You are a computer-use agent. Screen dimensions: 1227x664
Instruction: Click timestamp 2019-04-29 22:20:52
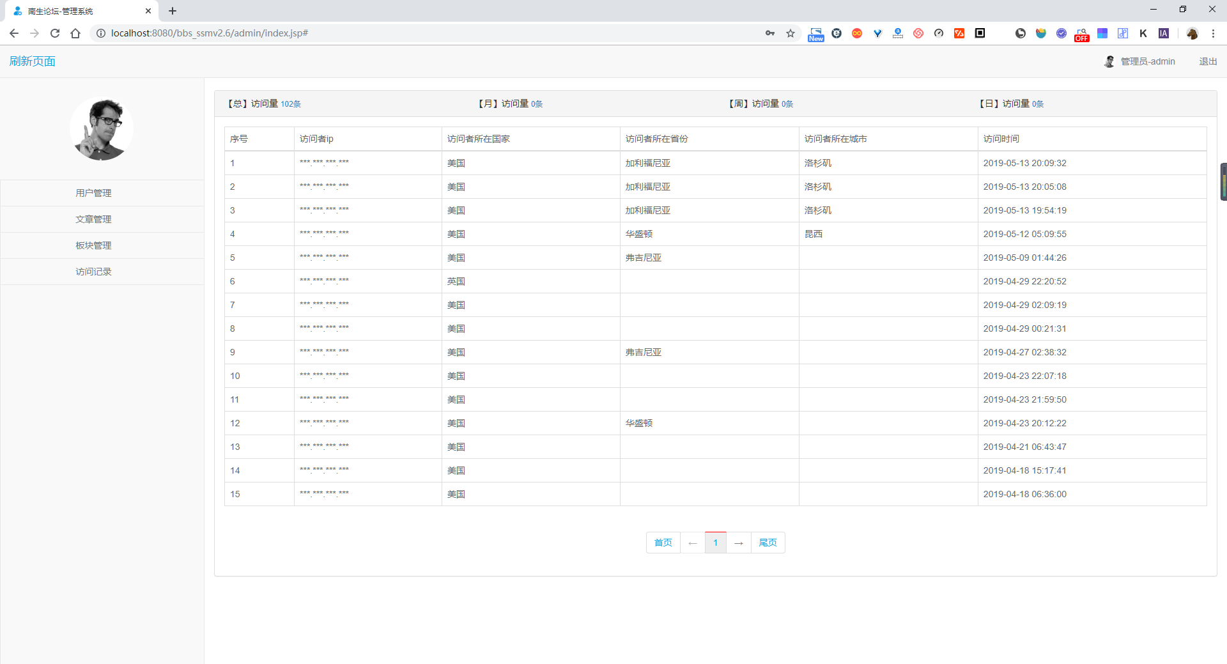pyautogui.click(x=1025, y=281)
